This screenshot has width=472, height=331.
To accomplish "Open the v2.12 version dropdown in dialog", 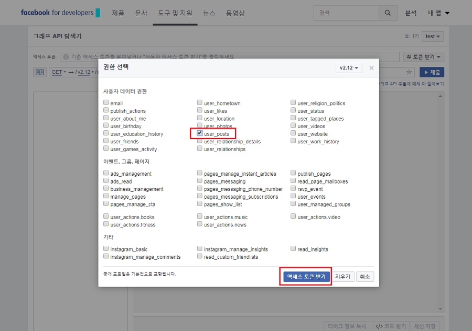I will click(x=349, y=68).
